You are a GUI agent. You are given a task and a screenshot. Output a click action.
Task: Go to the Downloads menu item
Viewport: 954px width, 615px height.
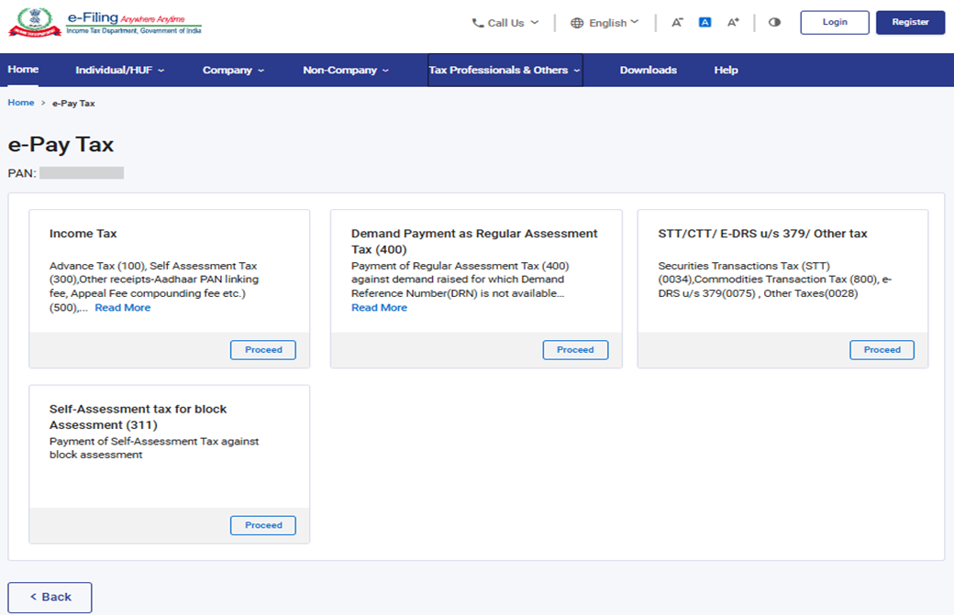click(648, 71)
